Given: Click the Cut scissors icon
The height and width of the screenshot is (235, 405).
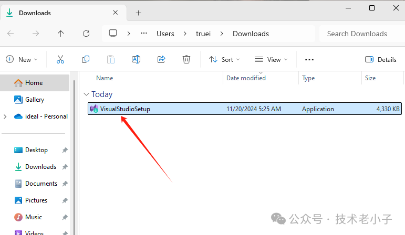Looking at the screenshot, I should (60, 59).
